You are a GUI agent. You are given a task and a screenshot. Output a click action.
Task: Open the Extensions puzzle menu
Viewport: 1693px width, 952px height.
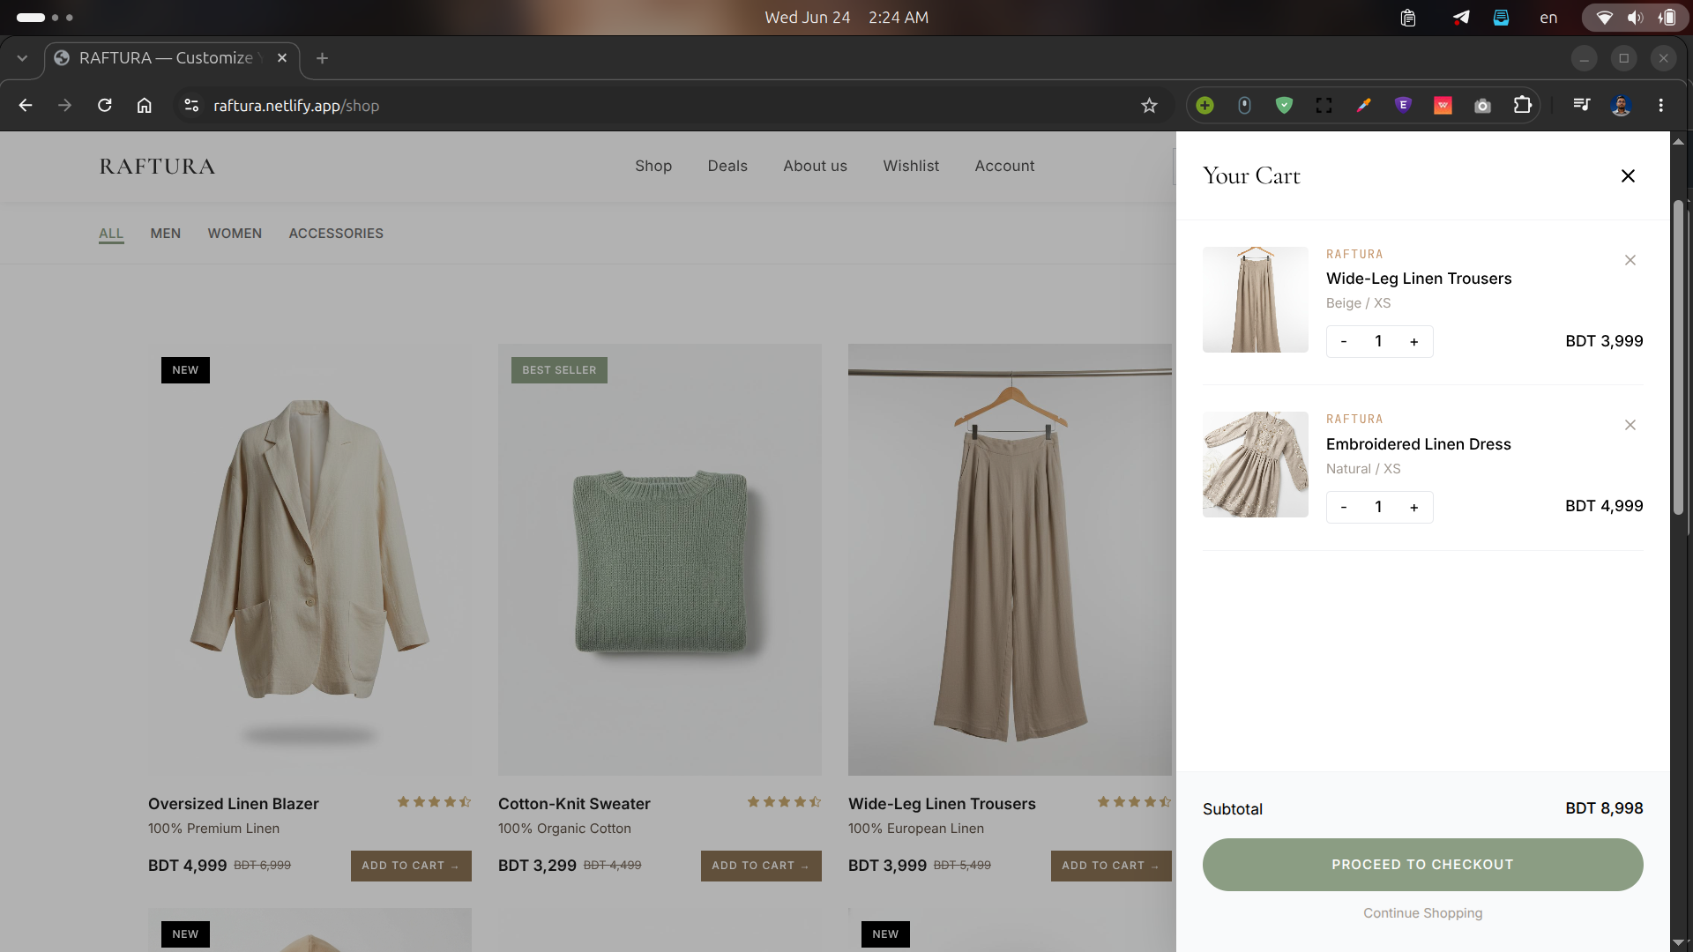click(1522, 106)
